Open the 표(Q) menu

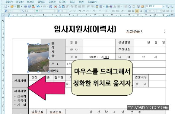coord(72,2)
